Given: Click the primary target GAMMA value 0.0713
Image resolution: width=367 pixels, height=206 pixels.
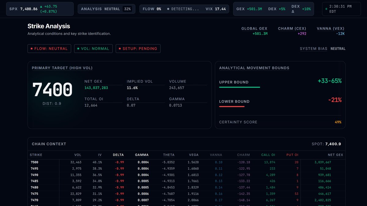Looking at the screenshot, I should click(x=176, y=105).
